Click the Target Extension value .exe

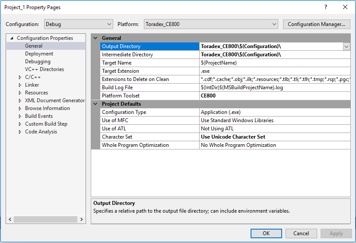click(205, 71)
